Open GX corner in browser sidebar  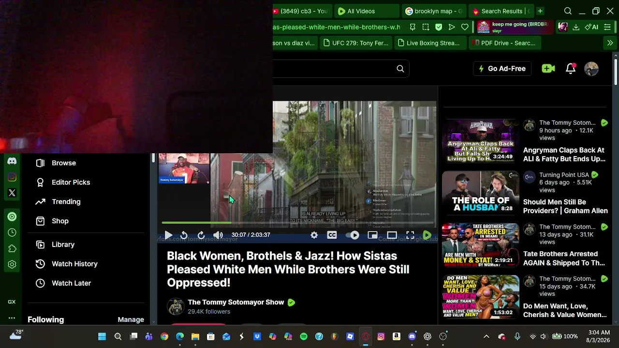12,302
